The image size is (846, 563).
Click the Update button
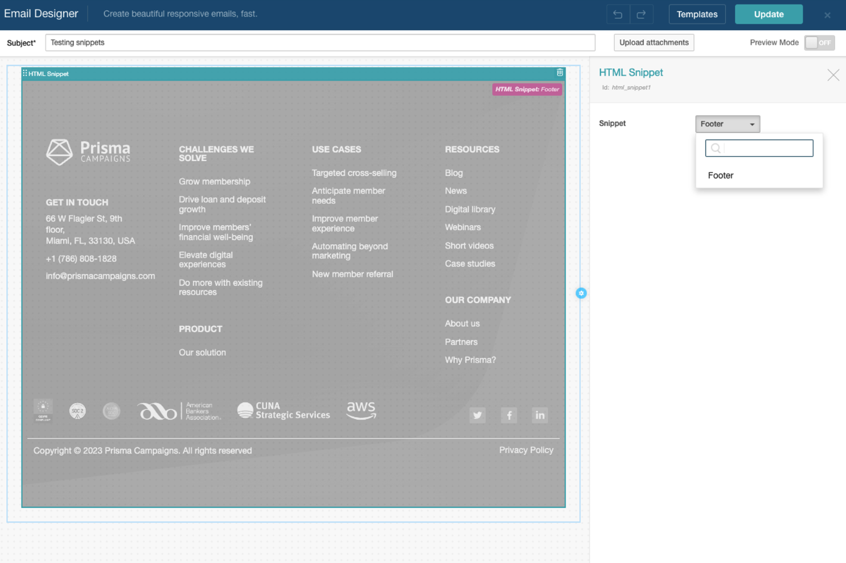769,14
